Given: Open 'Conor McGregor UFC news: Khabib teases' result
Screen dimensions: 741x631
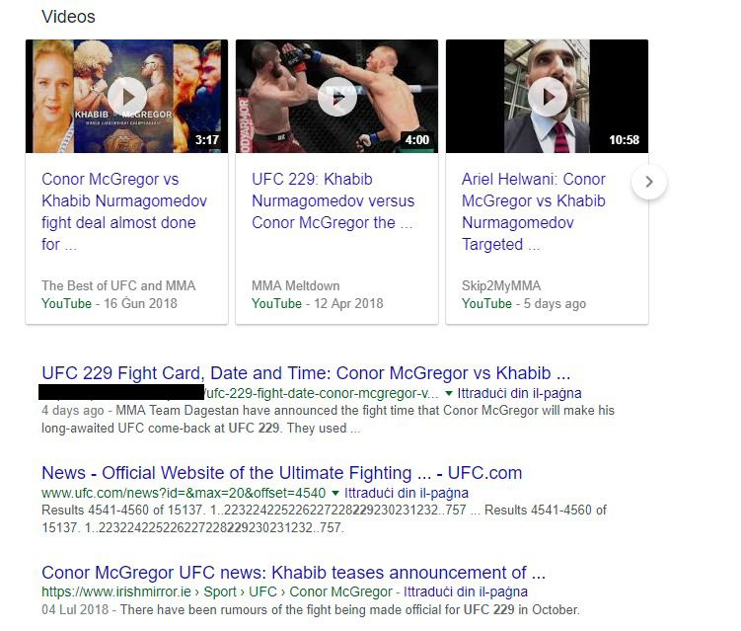Looking at the screenshot, I should [x=293, y=573].
